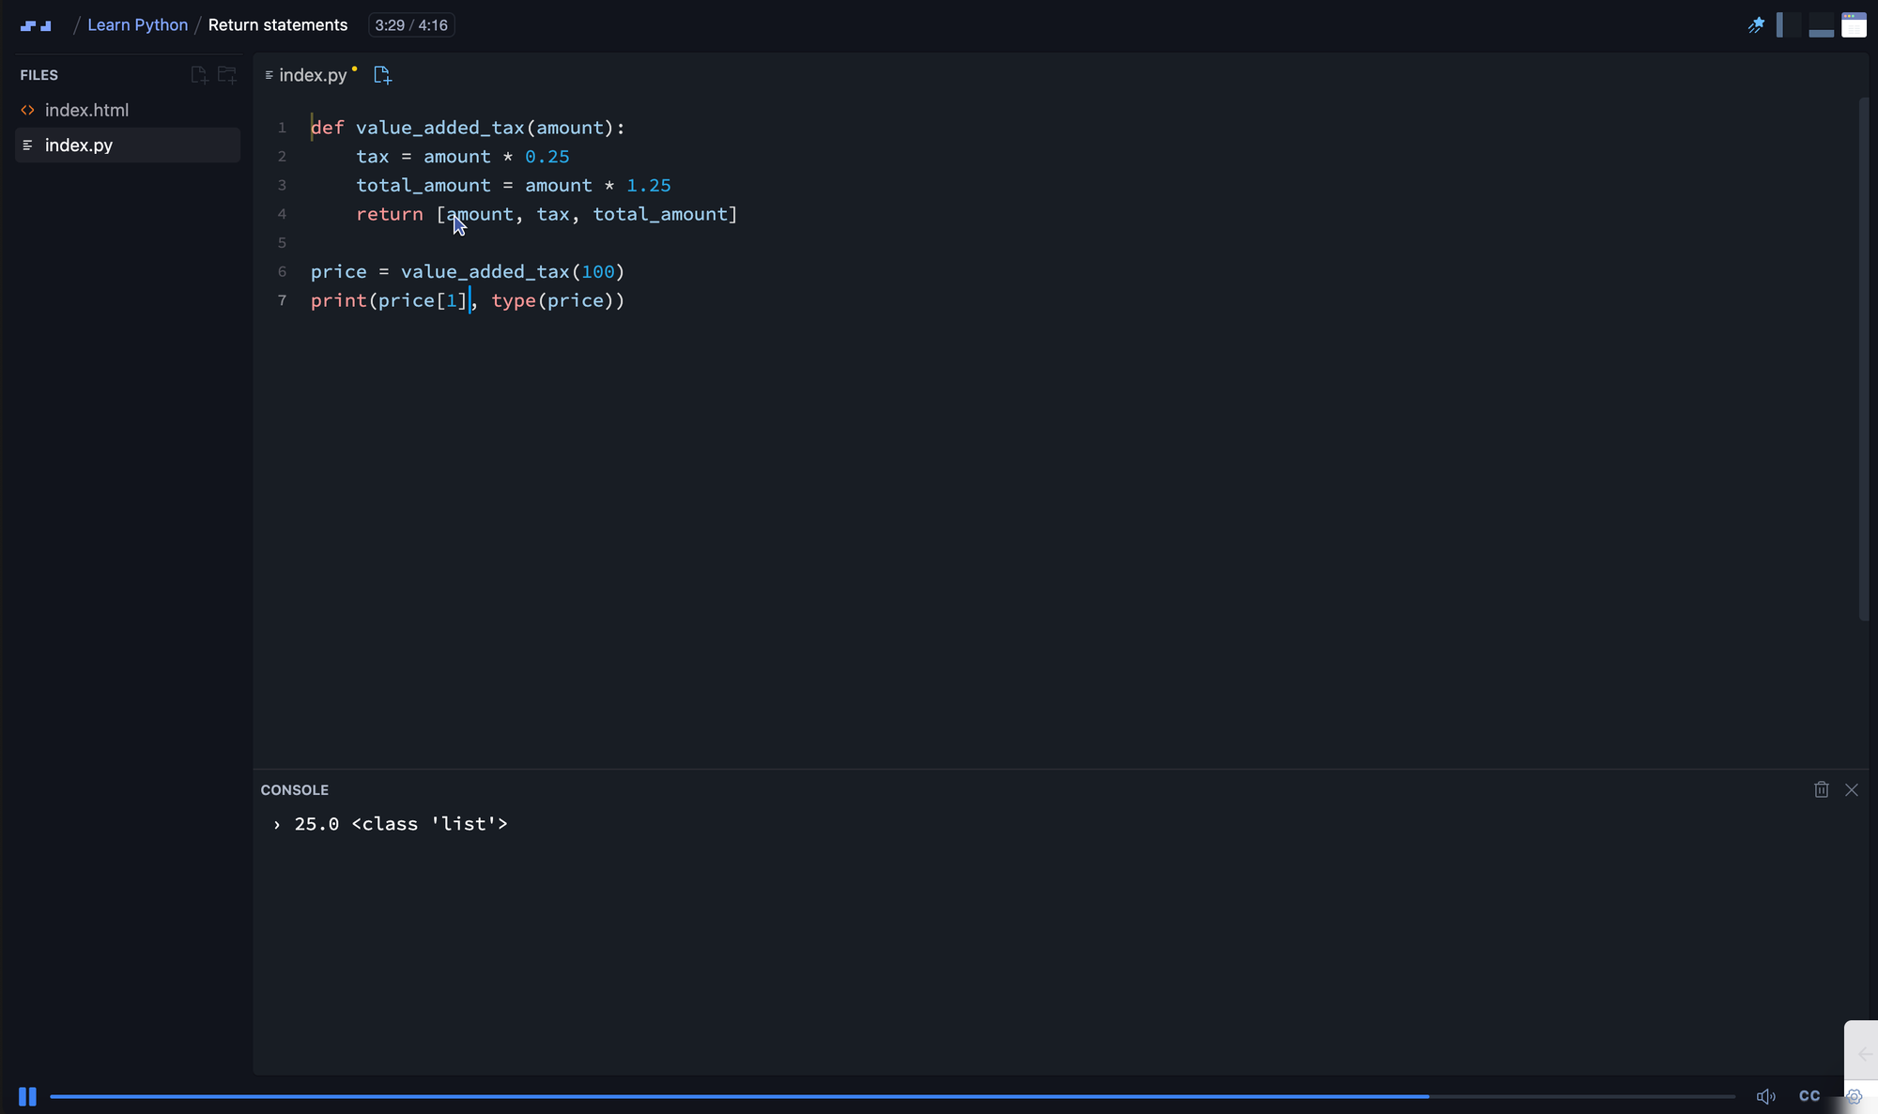Seek on the playback progress bar
The height and width of the screenshot is (1114, 1878).
pos(892,1096)
